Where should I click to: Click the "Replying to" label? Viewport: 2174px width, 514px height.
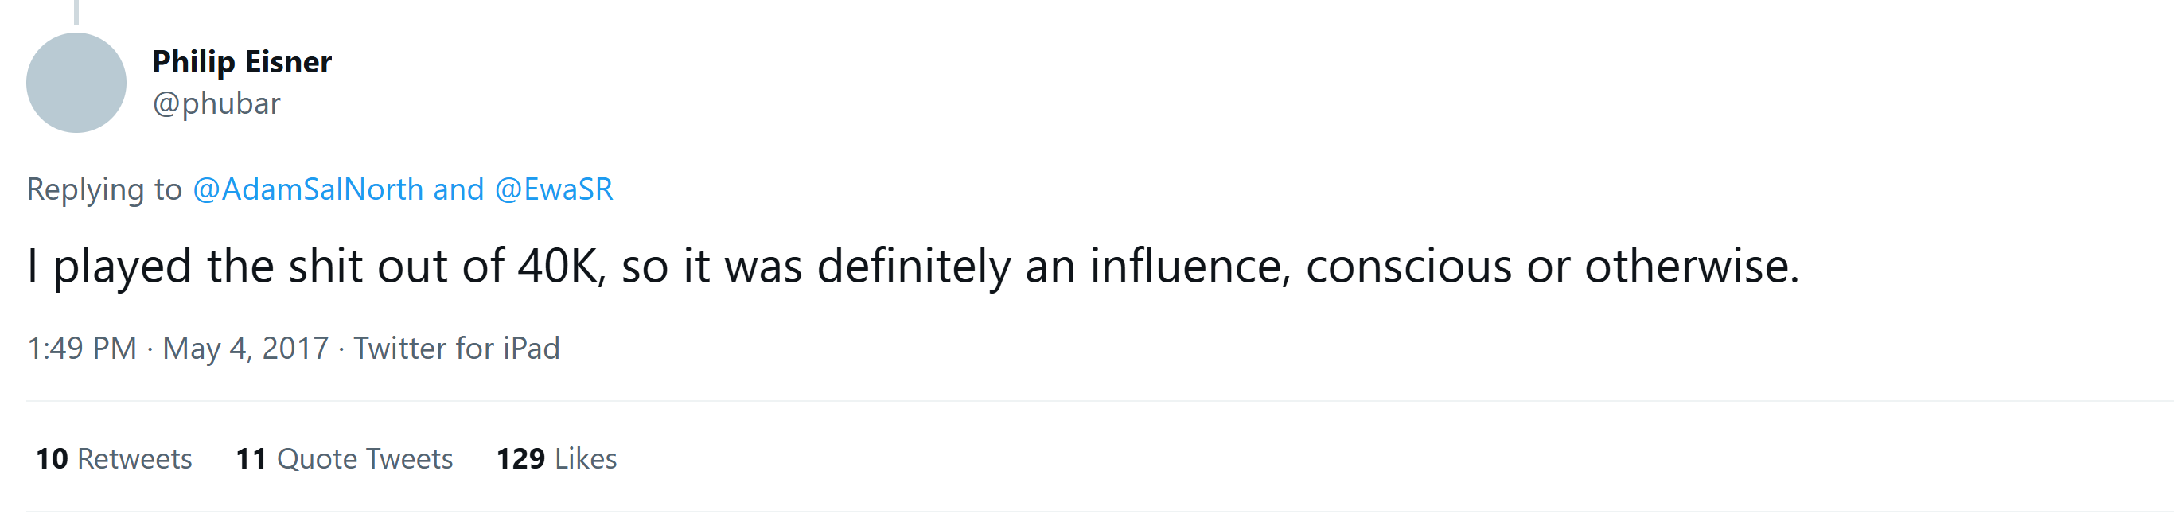[x=103, y=190]
